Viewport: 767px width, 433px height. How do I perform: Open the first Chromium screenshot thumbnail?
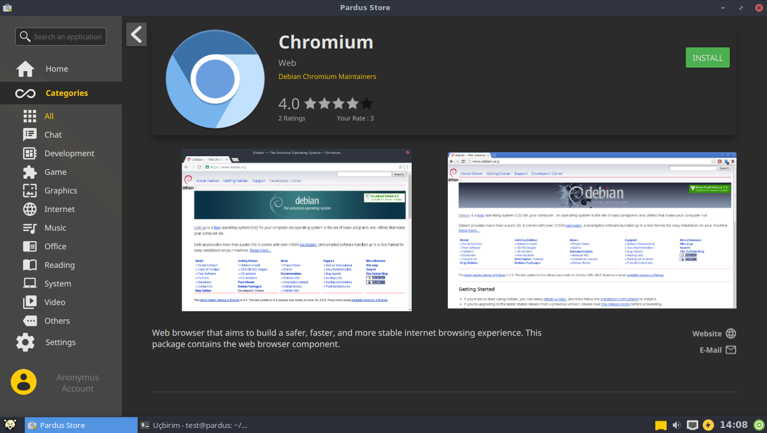[297, 230]
